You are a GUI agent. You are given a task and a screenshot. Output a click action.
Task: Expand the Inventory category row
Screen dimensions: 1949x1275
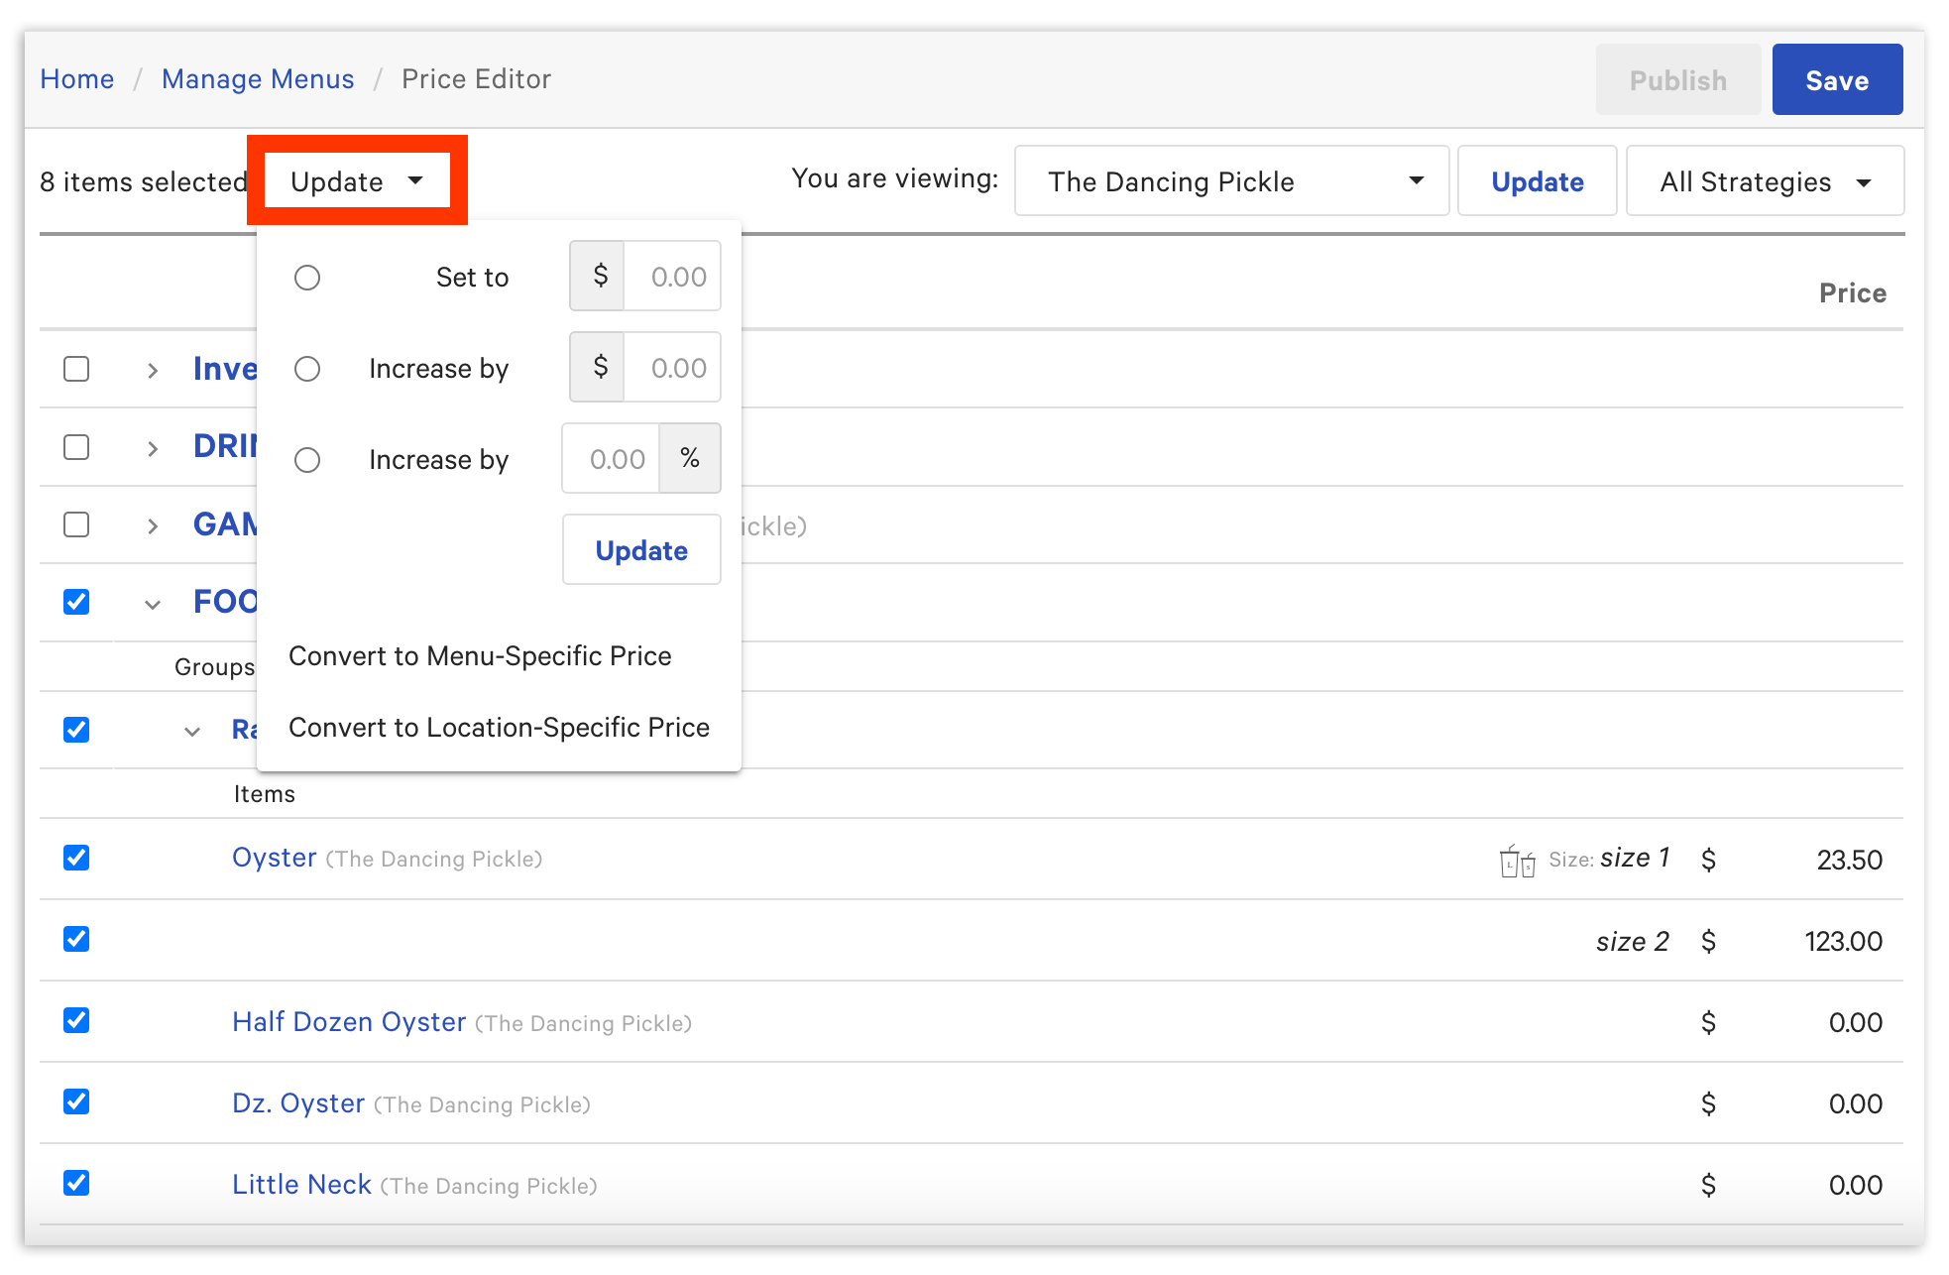[x=153, y=370]
